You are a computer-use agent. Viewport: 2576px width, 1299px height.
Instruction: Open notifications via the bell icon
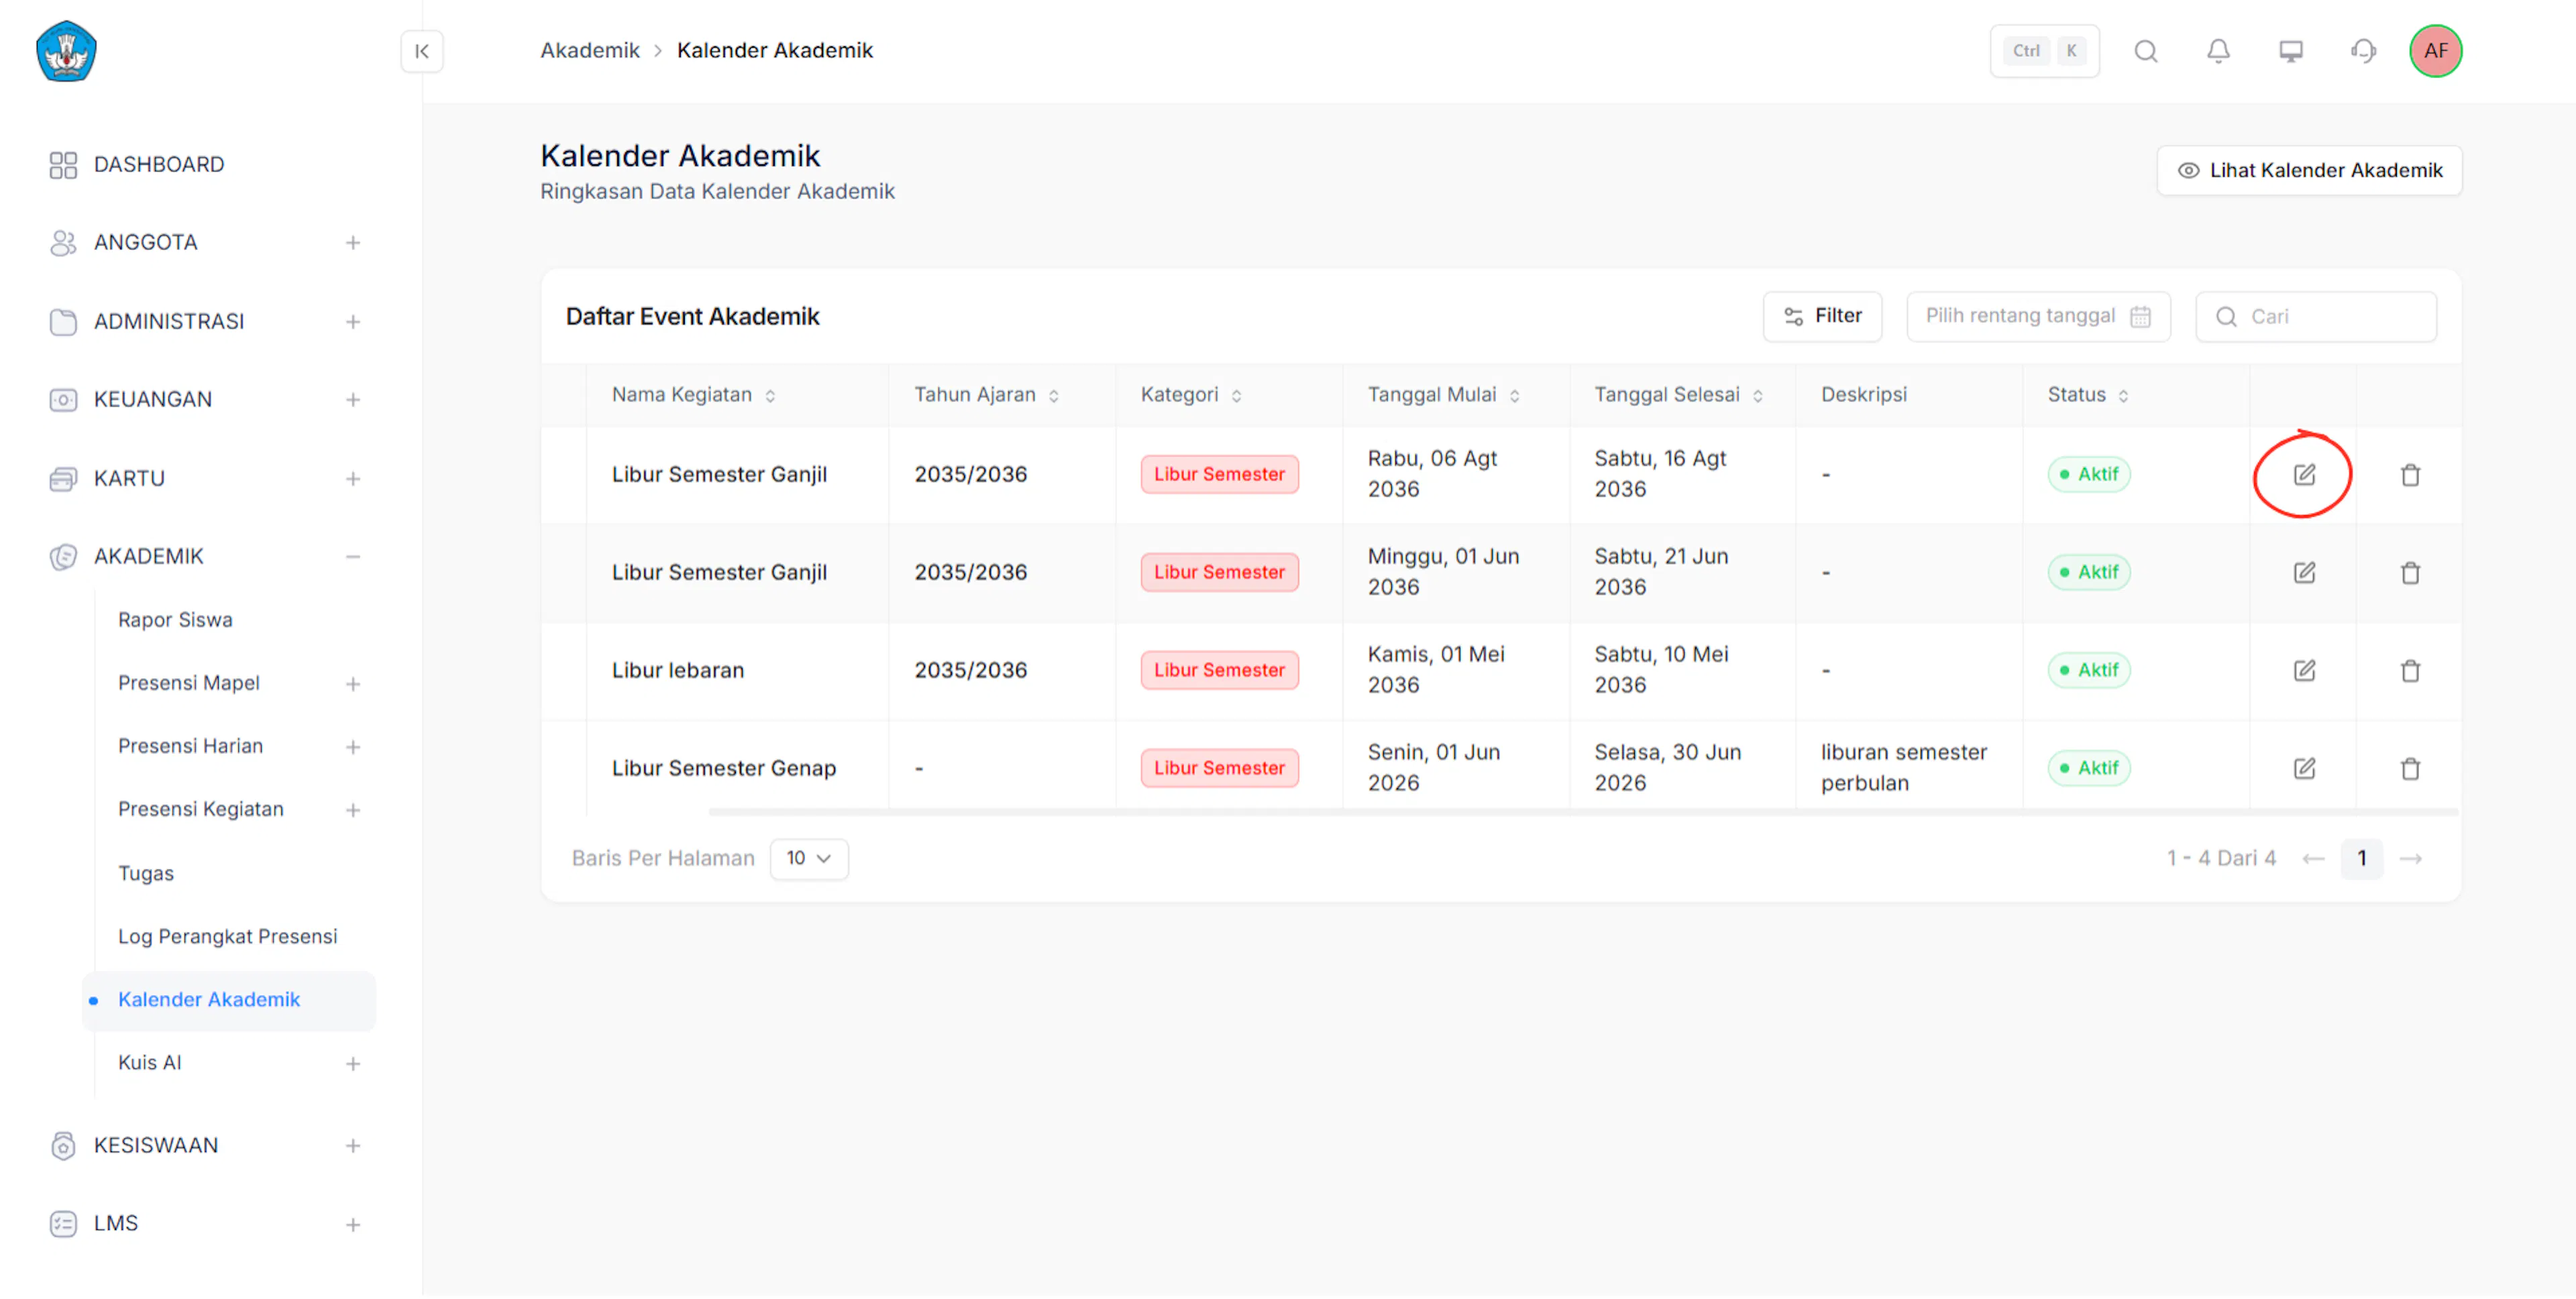(2218, 51)
